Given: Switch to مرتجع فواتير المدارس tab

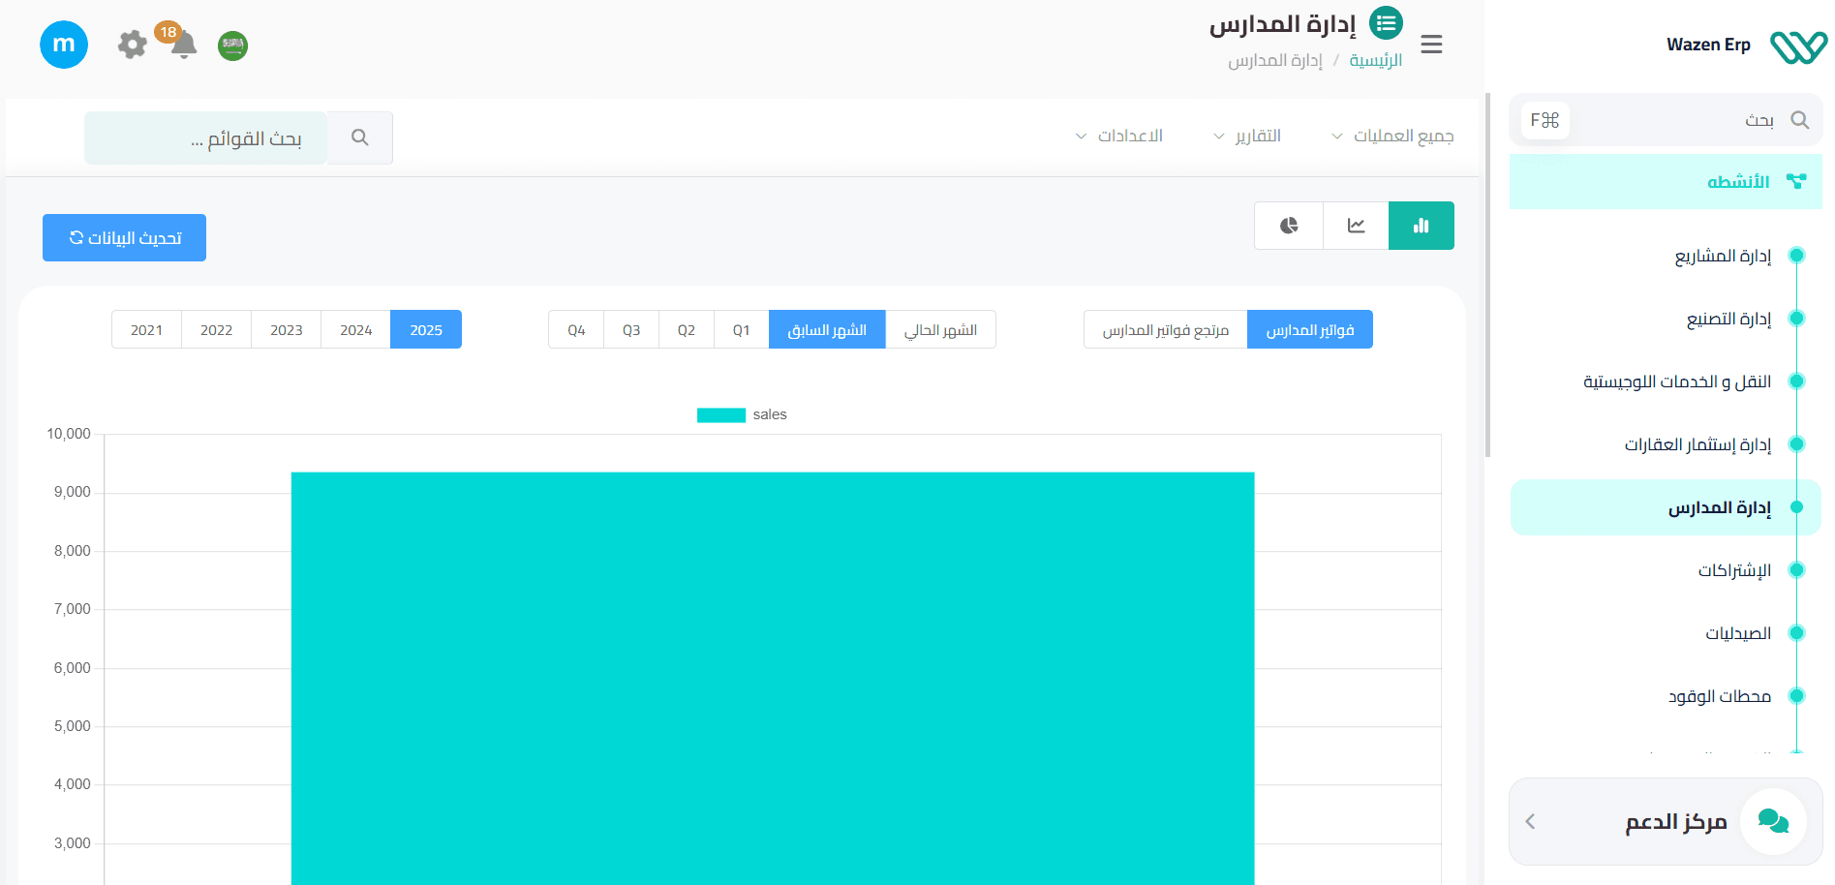Looking at the screenshot, I should [1165, 330].
